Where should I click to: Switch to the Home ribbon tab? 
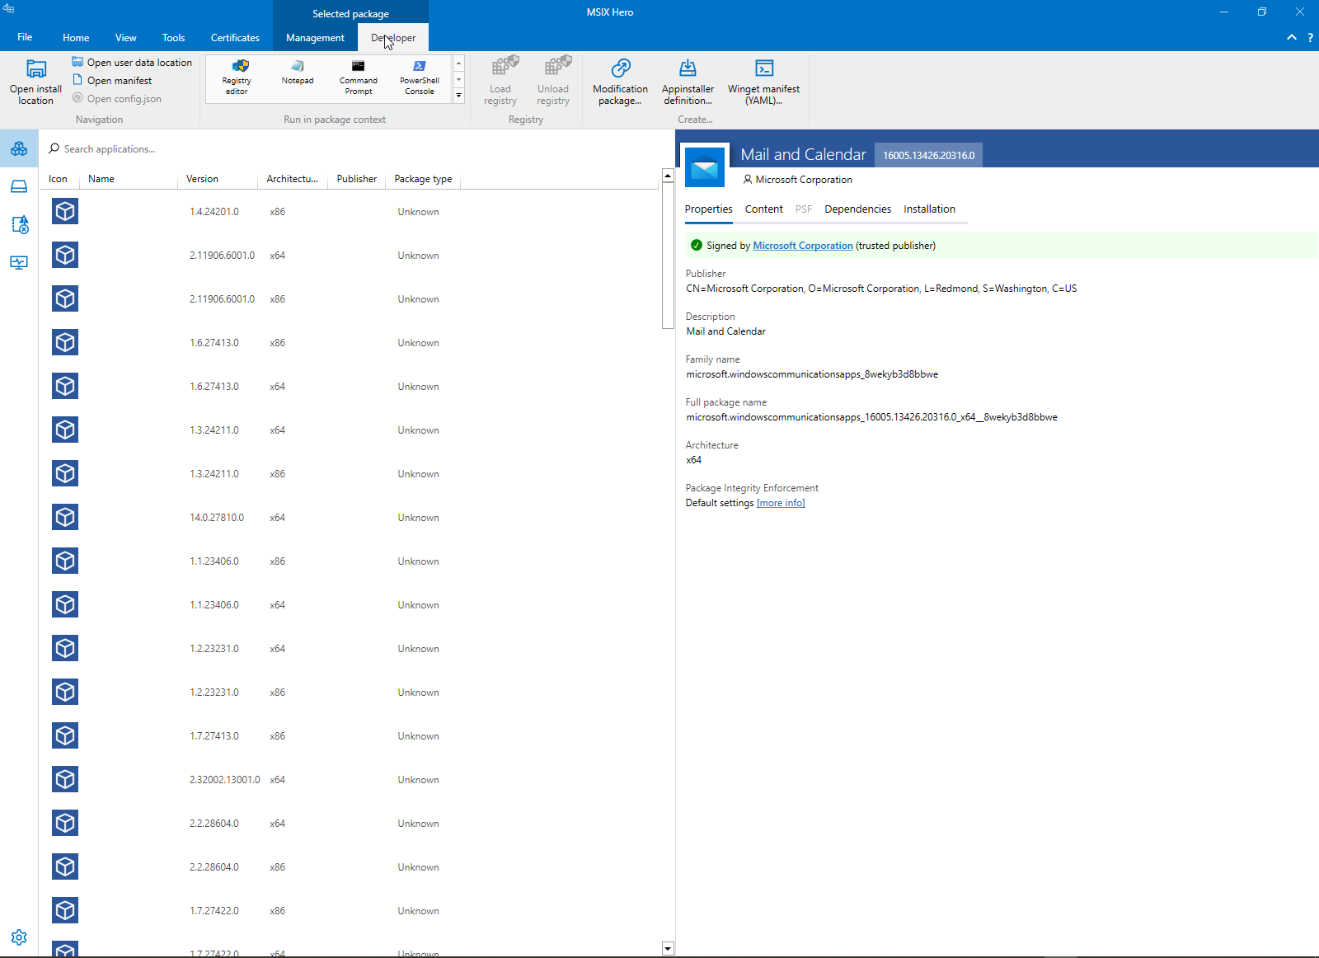click(x=76, y=37)
